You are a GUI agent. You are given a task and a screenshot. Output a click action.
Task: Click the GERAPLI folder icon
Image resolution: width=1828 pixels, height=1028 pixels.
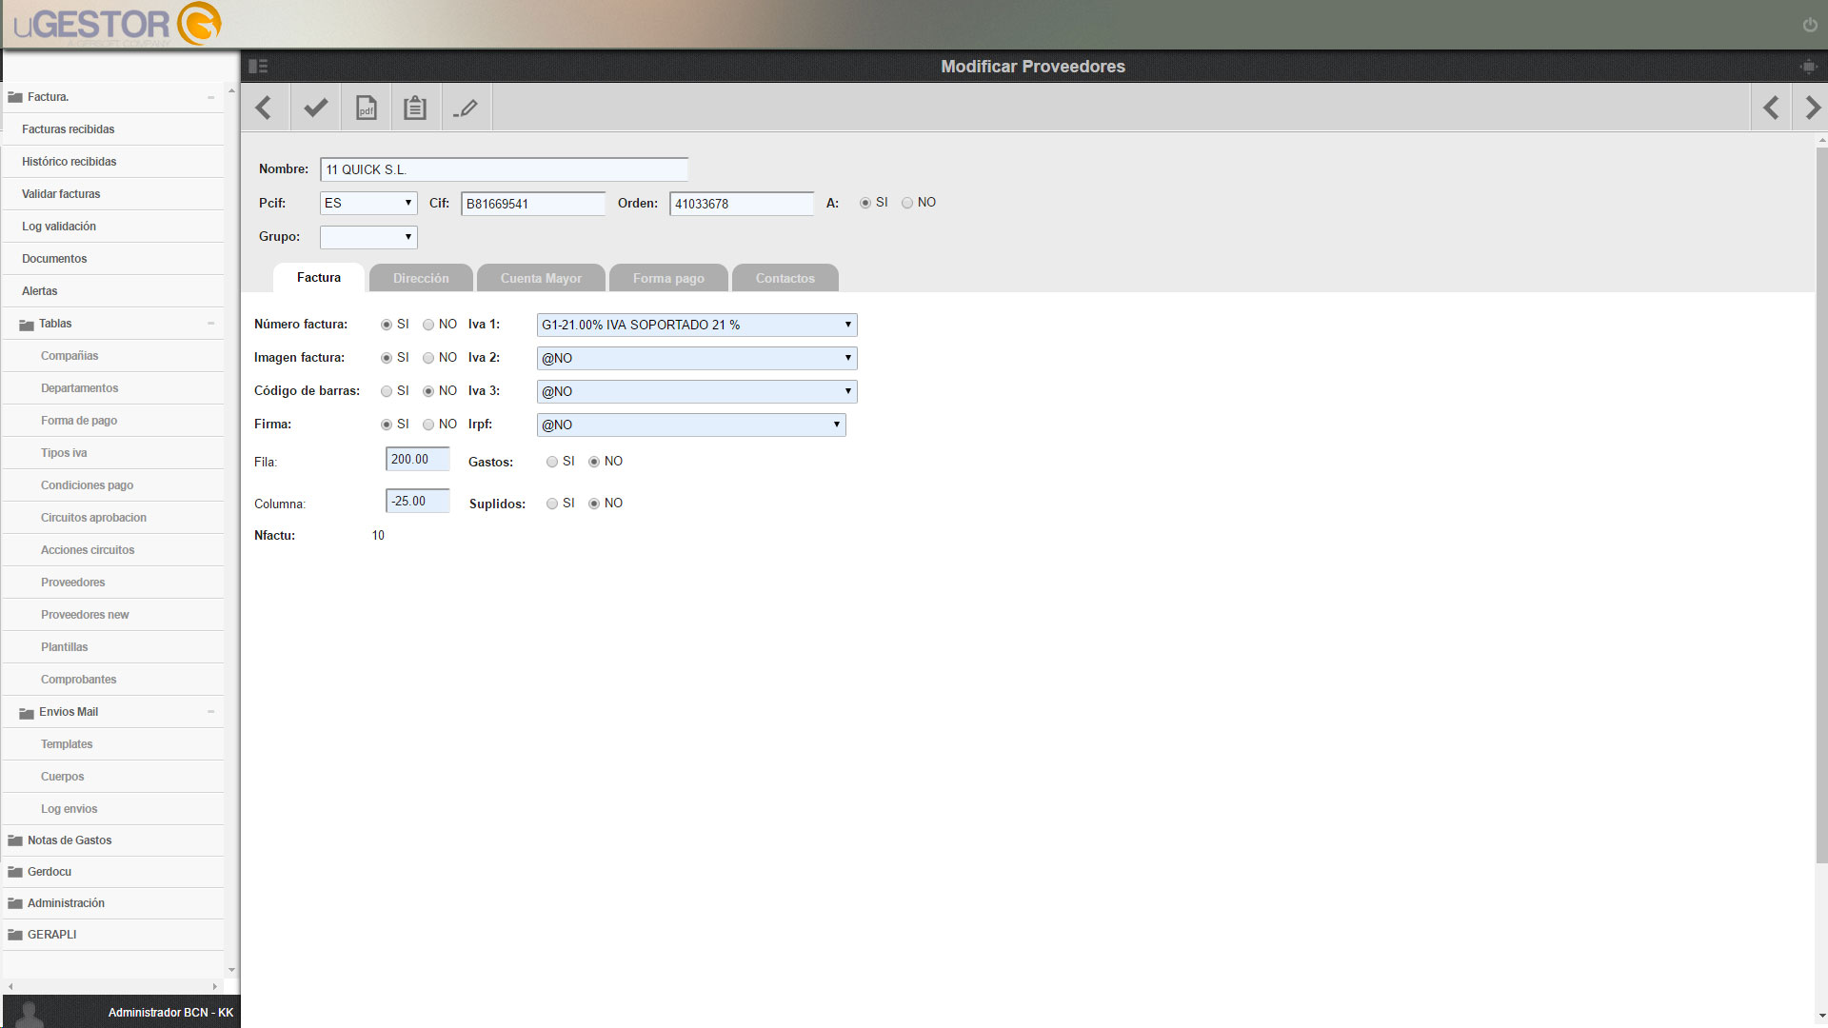tap(14, 935)
